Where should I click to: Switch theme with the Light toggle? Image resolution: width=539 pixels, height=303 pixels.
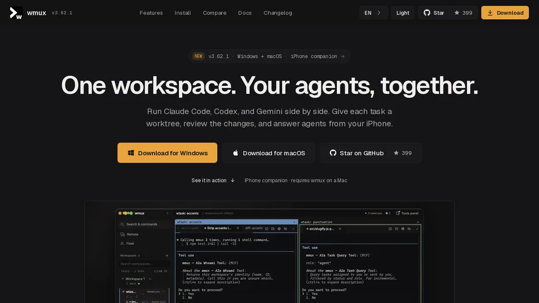tap(403, 13)
